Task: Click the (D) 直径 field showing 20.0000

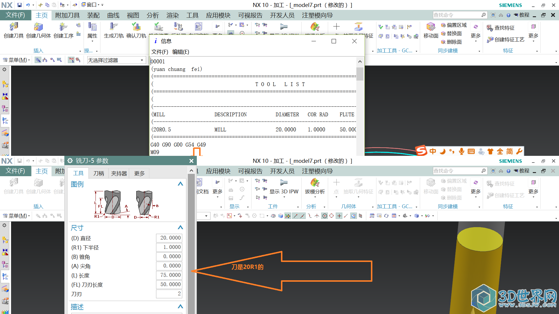Action: pyautogui.click(x=169, y=238)
